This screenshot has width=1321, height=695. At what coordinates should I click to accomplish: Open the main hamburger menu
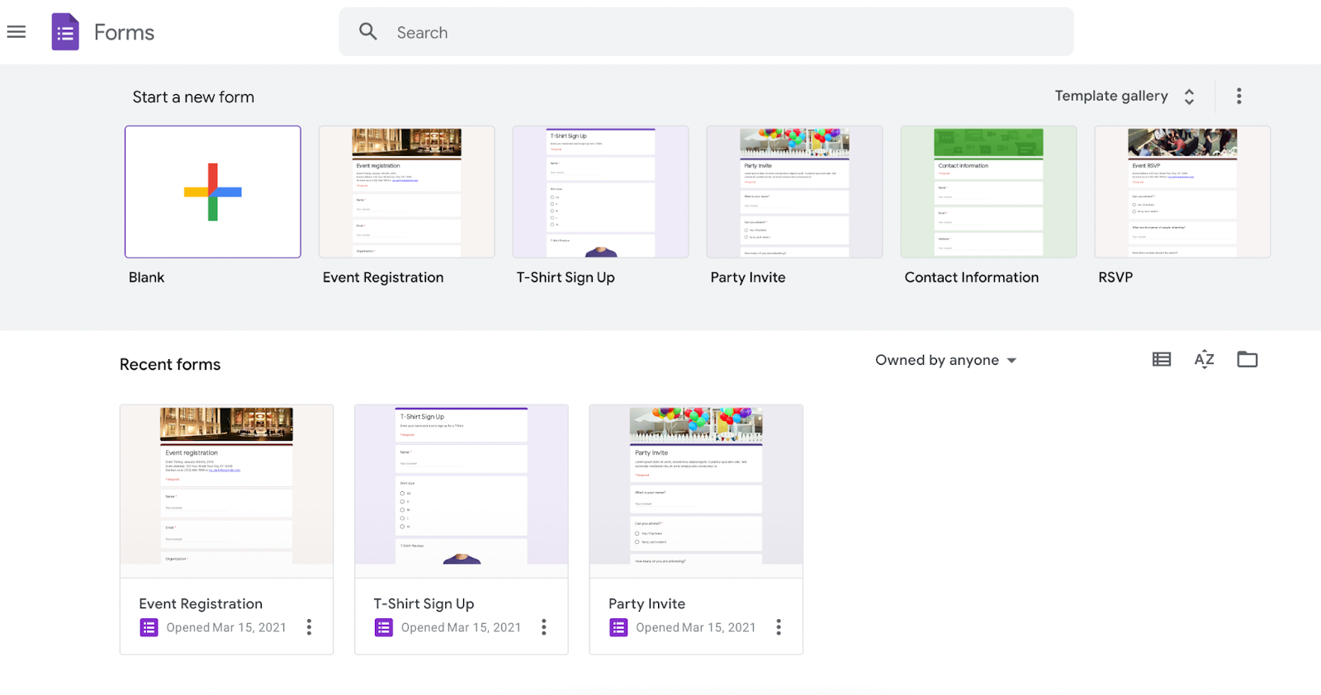17,32
